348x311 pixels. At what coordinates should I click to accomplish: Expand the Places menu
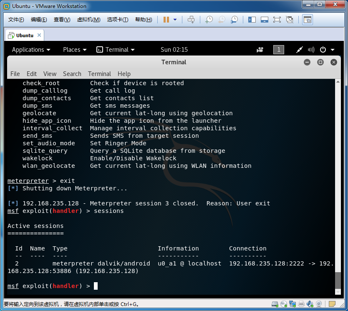tap(75, 50)
